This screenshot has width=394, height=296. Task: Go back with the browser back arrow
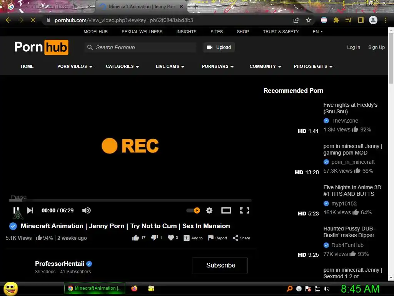click(x=8, y=20)
